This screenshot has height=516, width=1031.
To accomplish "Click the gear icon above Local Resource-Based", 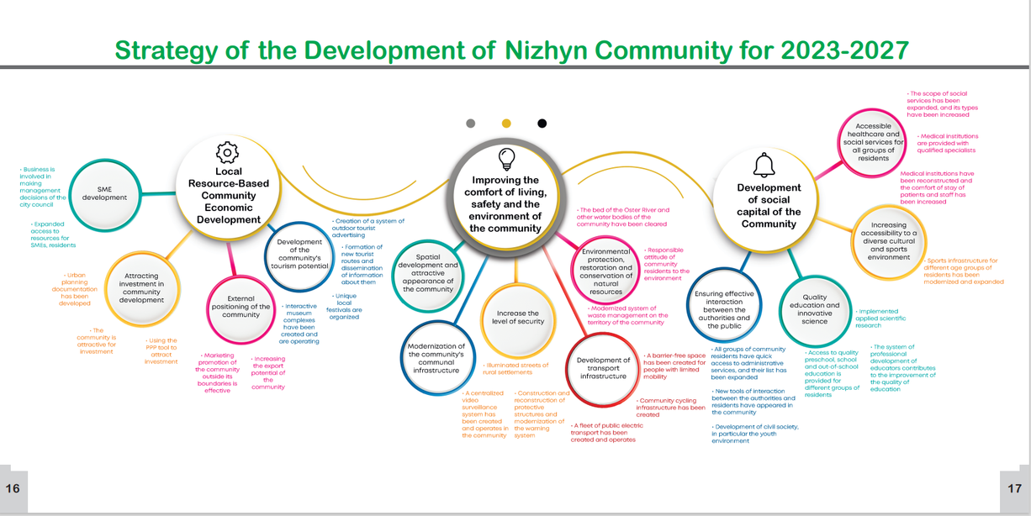I will [228, 152].
